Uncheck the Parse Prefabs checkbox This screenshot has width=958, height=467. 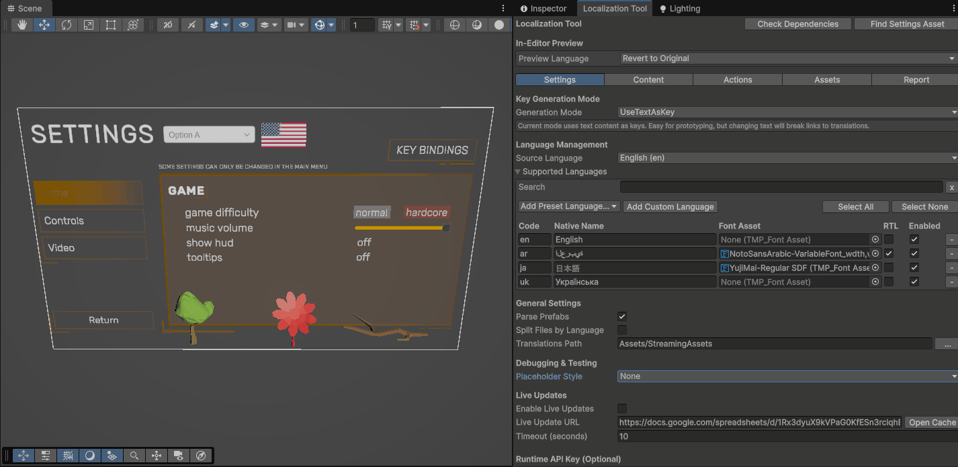tap(621, 316)
